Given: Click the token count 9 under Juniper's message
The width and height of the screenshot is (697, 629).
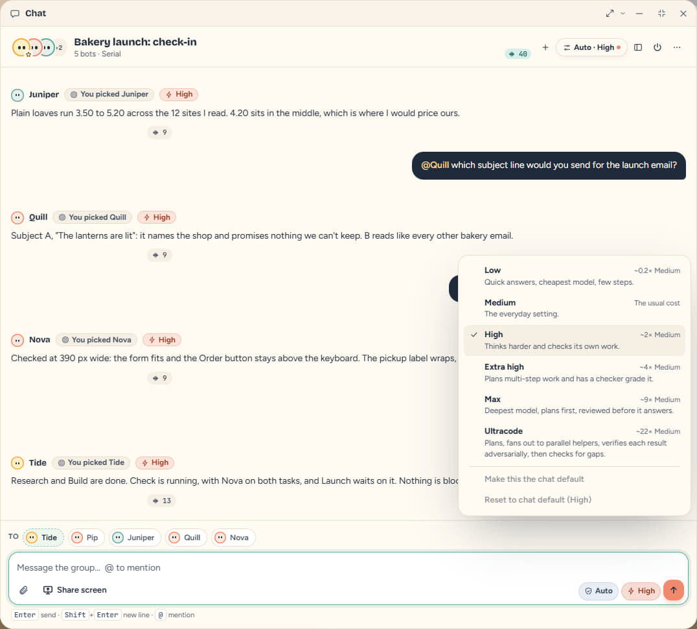Looking at the screenshot, I should [x=159, y=132].
